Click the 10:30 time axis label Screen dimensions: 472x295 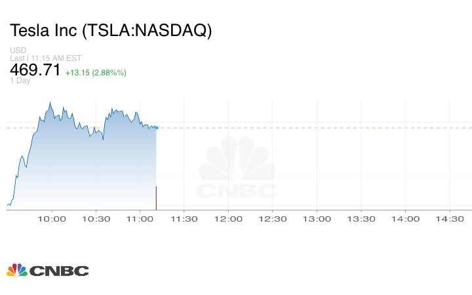pyautogui.click(x=96, y=219)
